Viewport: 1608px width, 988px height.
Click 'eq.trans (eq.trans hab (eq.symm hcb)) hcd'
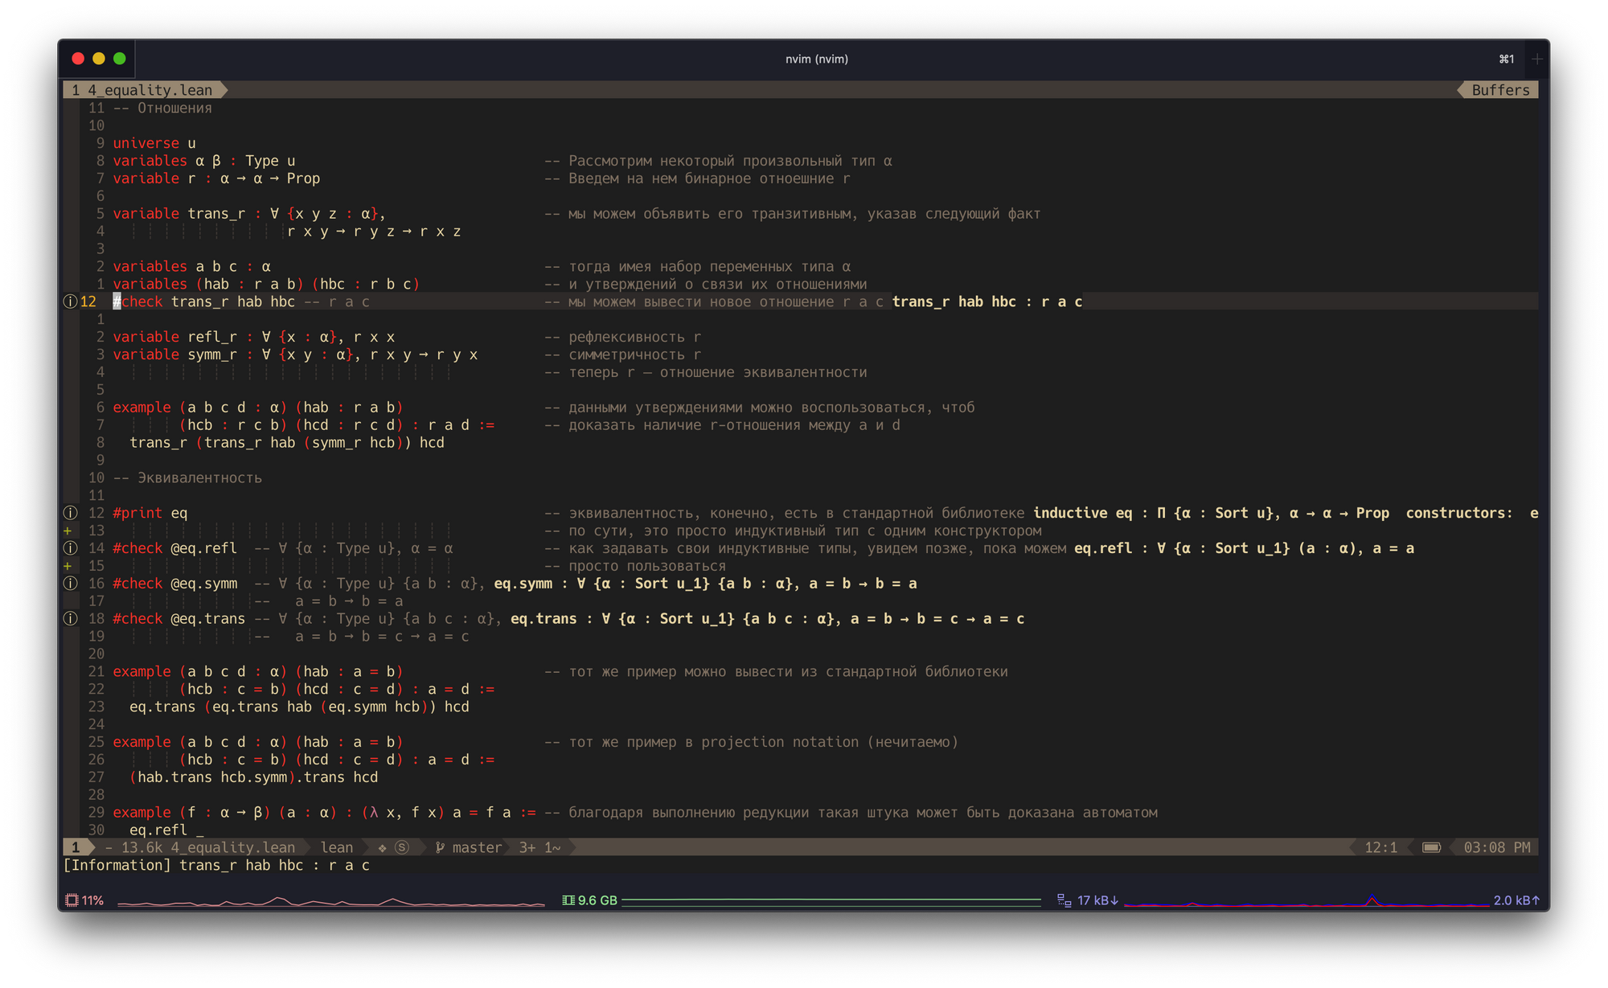click(299, 707)
